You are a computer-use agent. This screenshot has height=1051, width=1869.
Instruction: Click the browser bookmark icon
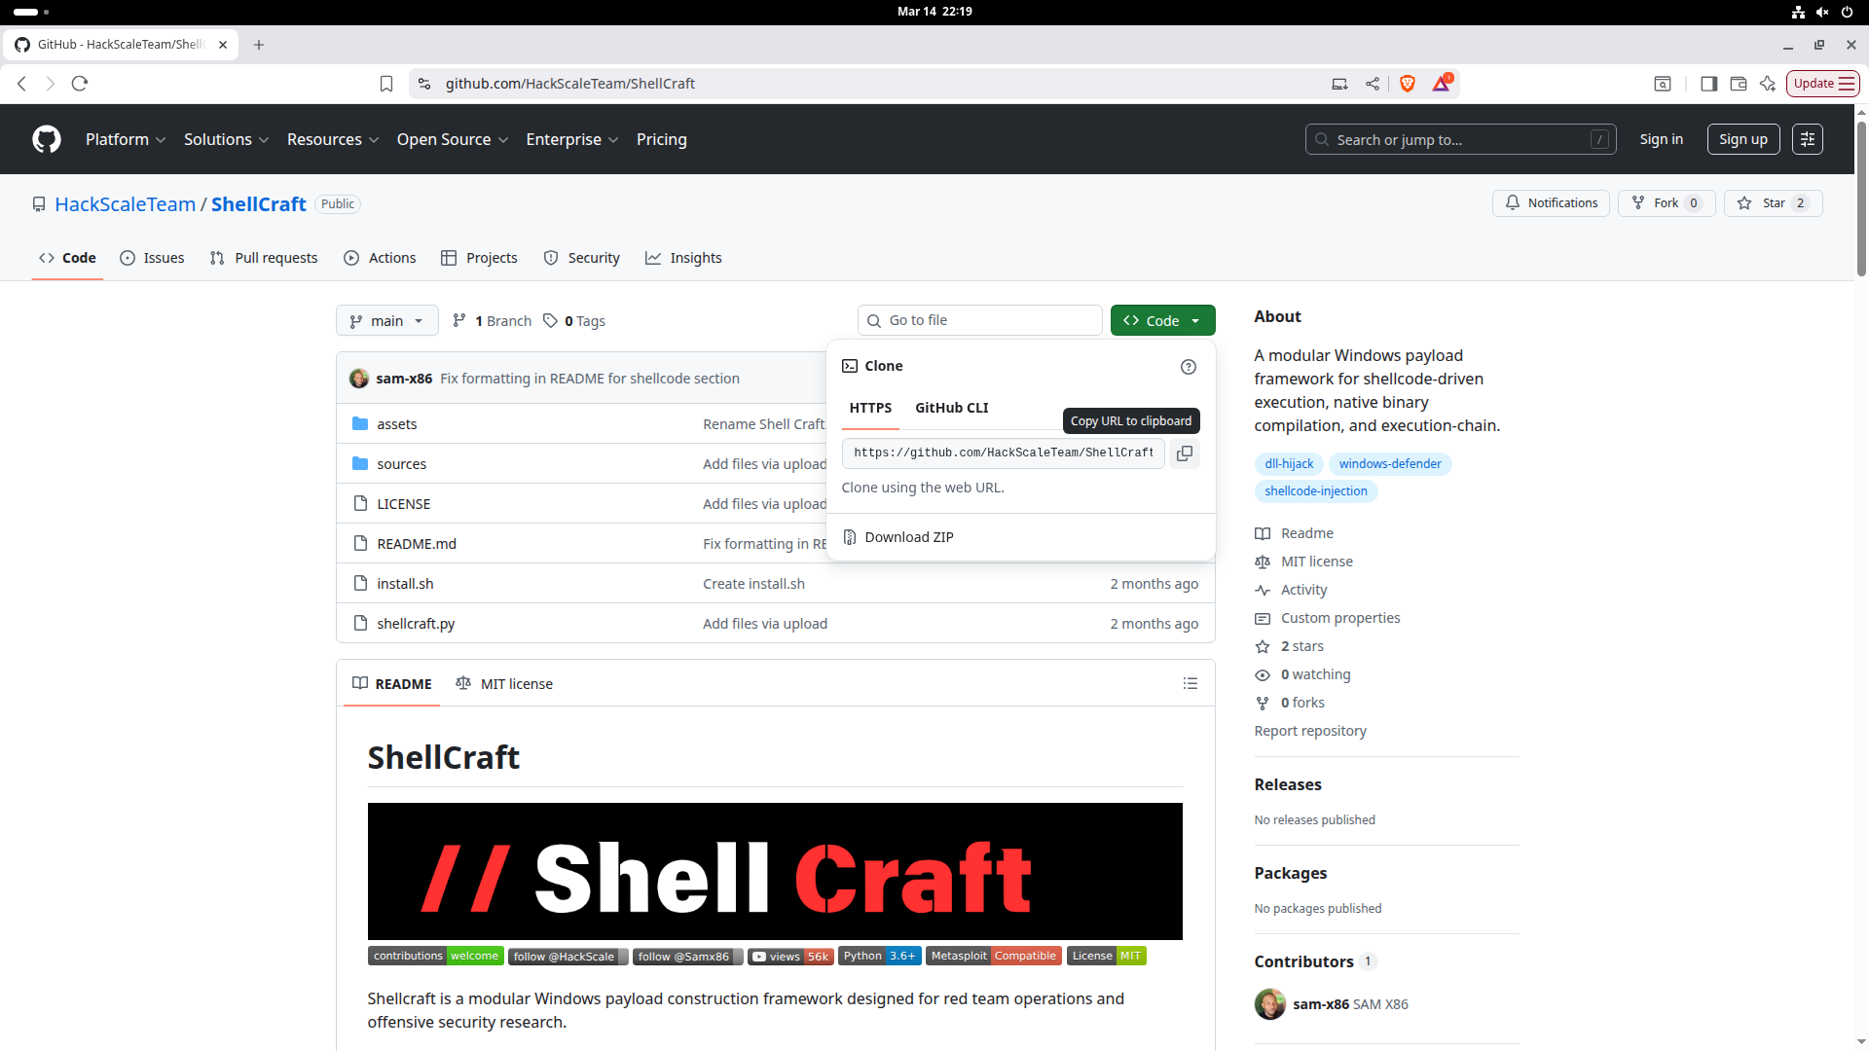coord(386,84)
